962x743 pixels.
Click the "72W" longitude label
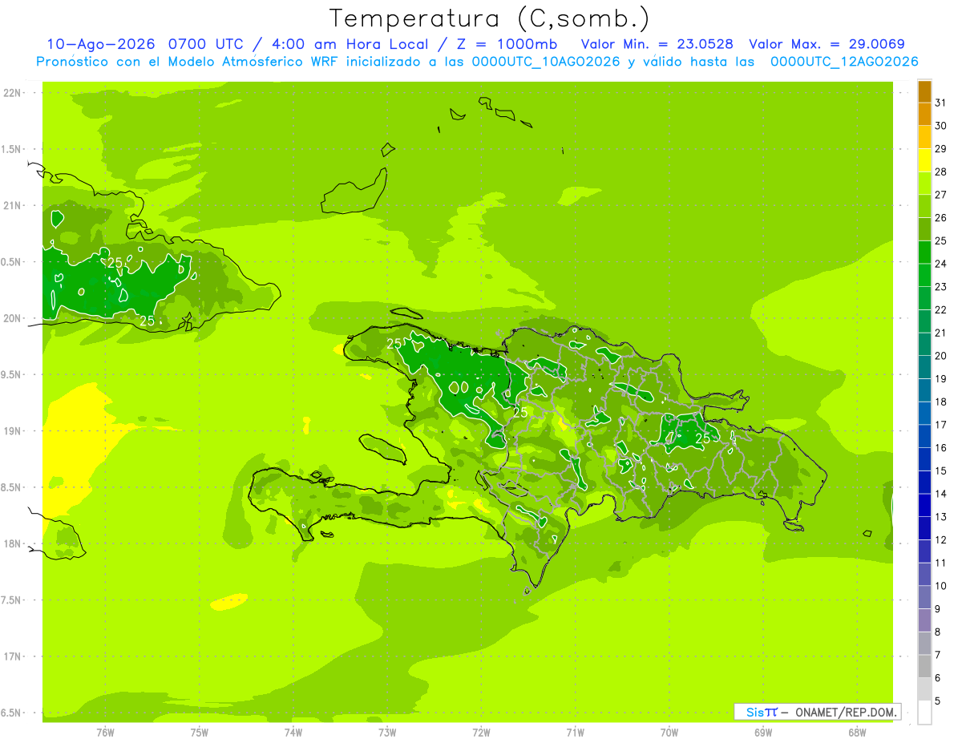(481, 733)
